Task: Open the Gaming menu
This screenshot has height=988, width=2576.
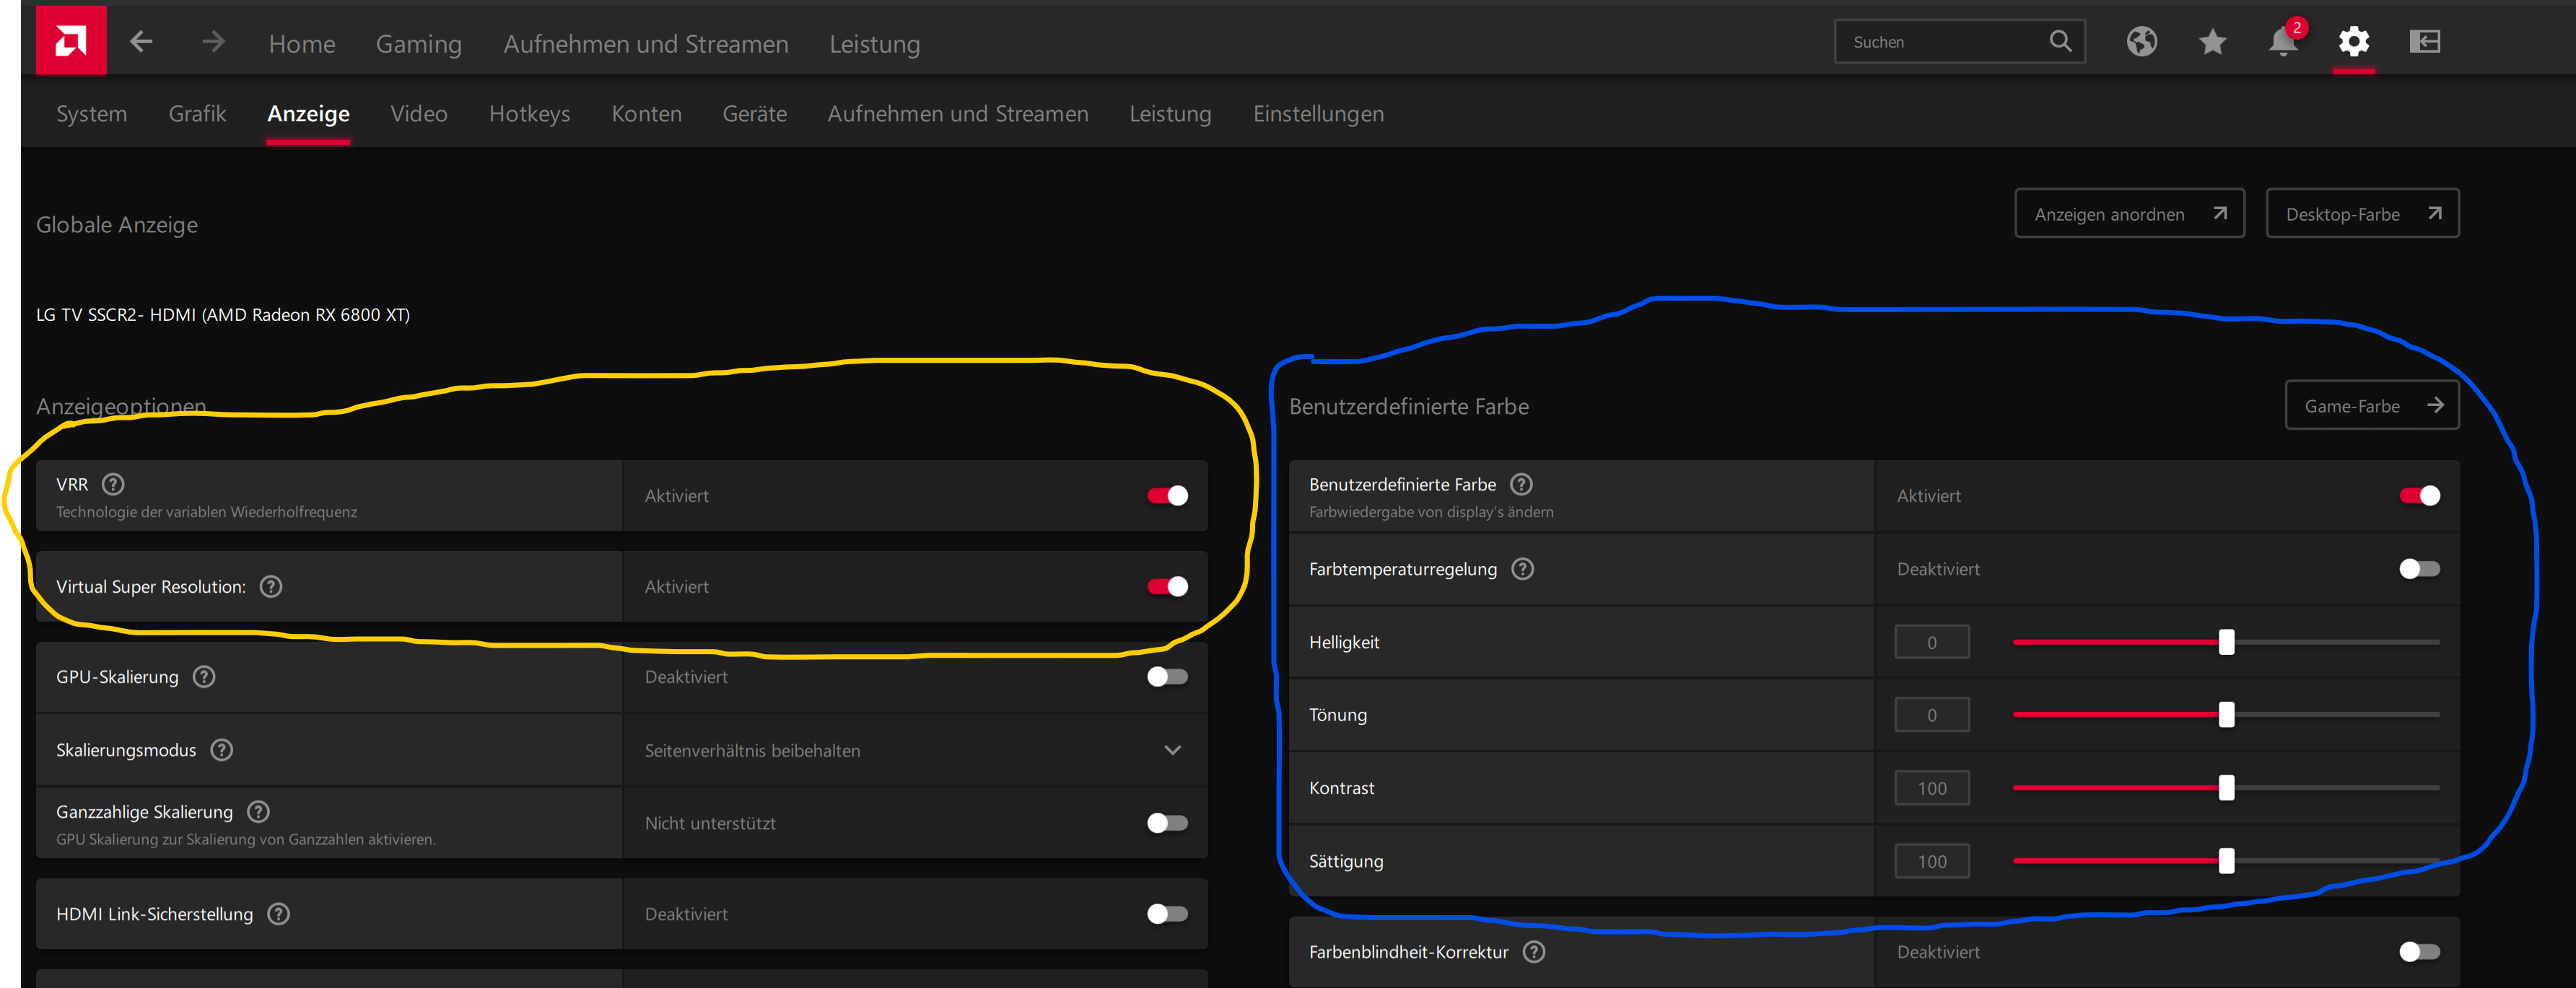Action: point(419,44)
